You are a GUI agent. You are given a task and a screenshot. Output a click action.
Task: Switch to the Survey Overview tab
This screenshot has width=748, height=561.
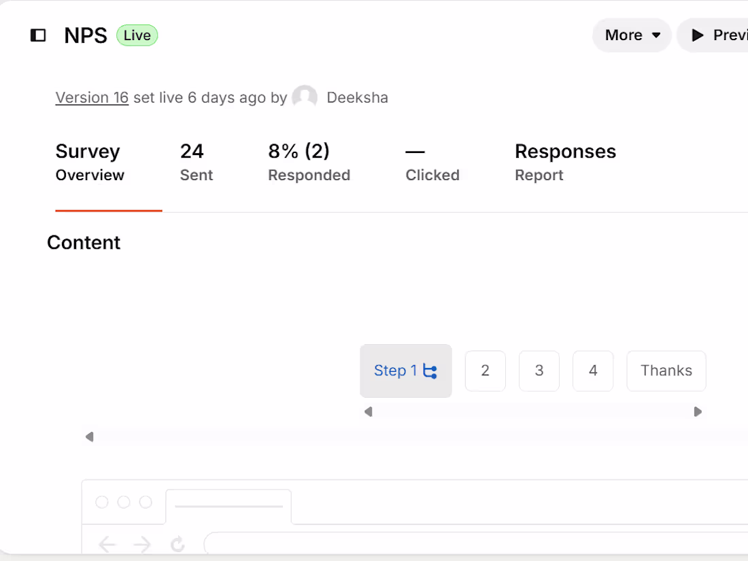coord(89,162)
